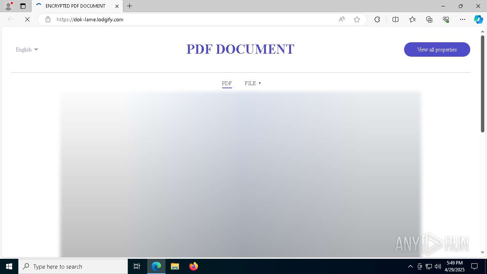
Task: Activate Read aloud icon
Action: 342,19
